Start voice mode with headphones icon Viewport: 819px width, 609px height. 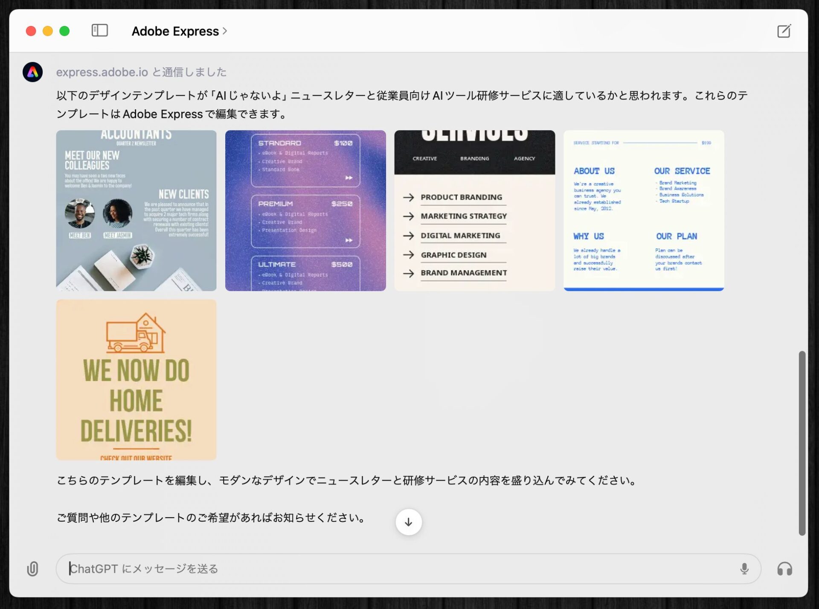(784, 569)
